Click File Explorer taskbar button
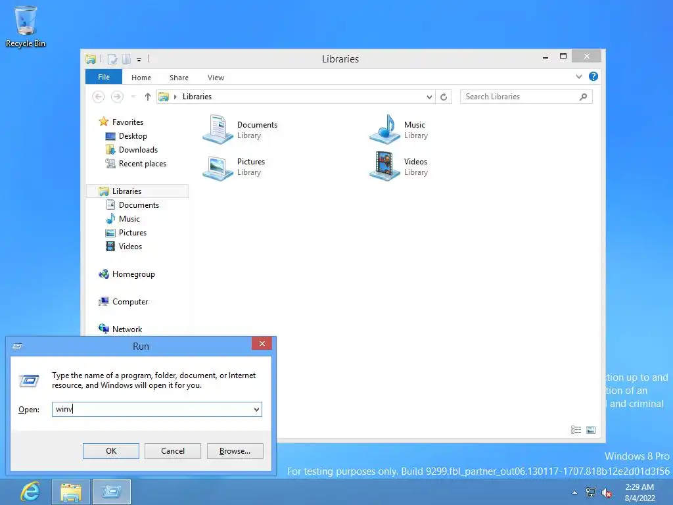The image size is (673, 505). pyautogui.click(x=71, y=492)
